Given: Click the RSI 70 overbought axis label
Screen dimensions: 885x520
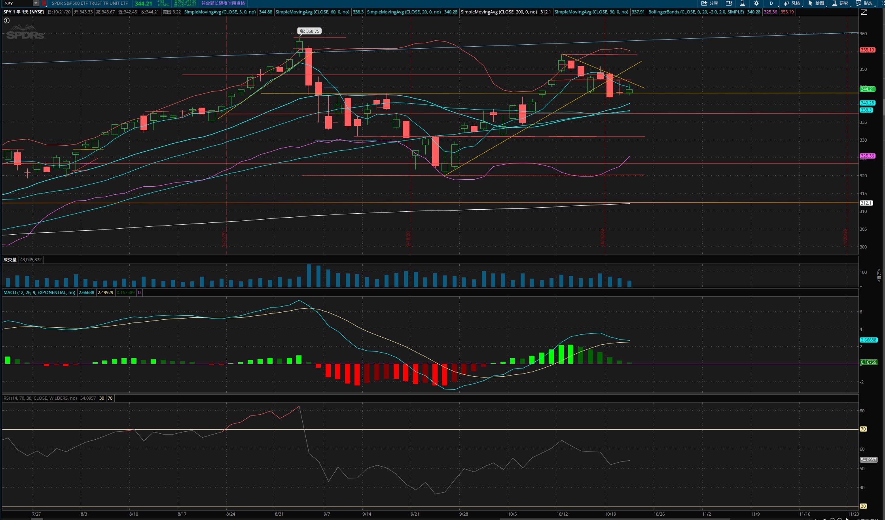Looking at the screenshot, I should pos(863,429).
